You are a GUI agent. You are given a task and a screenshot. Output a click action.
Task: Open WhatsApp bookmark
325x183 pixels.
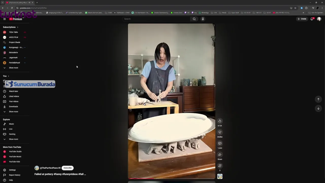[x=204, y=13]
